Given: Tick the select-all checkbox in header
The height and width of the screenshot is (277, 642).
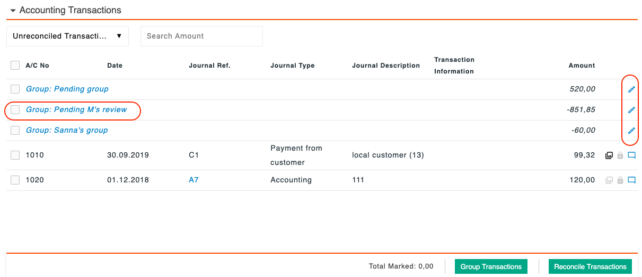Looking at the screenshot, I should 15,66.
